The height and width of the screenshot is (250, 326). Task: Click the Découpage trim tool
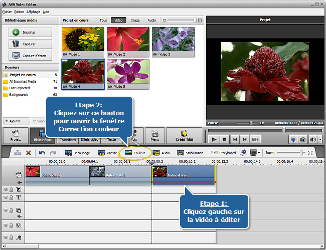77,153
